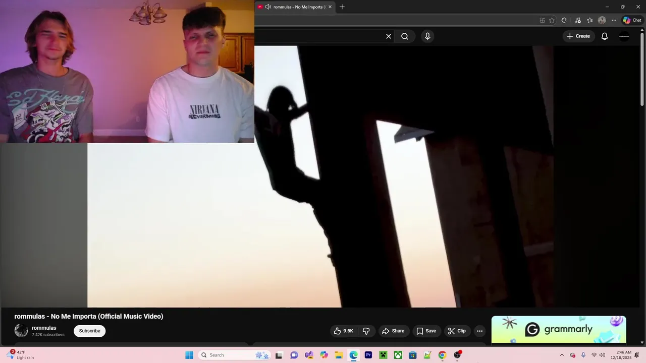The width and height of the screenshot is (646, 363).
Task: Open the rommulas channel name link
Action: coord(44,328)
